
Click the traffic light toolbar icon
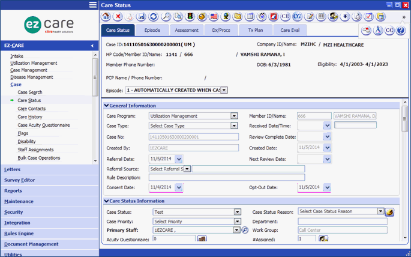click(191, 16)
